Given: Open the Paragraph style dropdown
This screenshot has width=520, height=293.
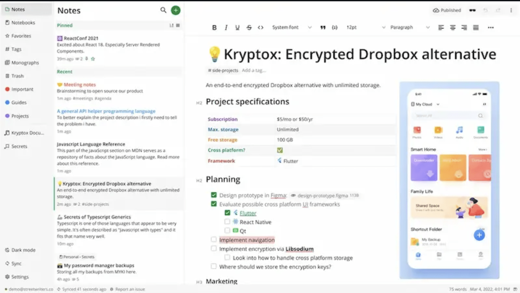Looking at the screenshot, I should coord(410,28).
